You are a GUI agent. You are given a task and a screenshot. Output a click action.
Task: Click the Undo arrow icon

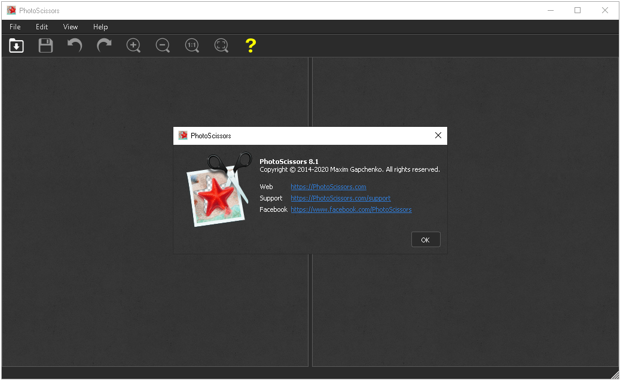pyautogui.click(x=75, y=45)
